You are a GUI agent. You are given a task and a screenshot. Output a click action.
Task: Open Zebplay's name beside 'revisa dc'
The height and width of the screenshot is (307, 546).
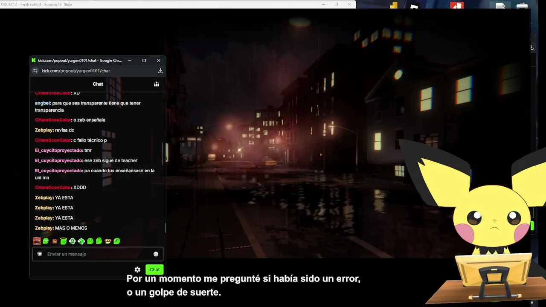pyautogui.click(x=44, y=130)
